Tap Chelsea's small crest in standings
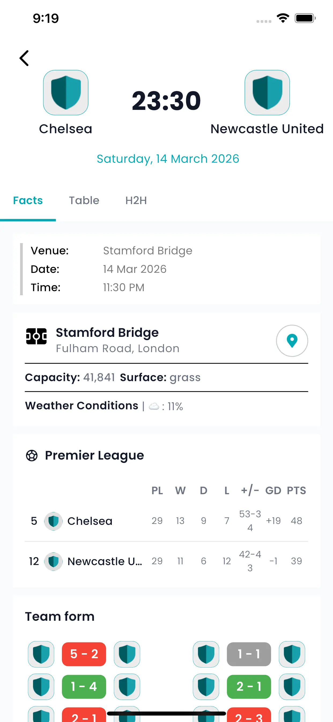This screenshot has width=333, height=722. click(53, 521)
